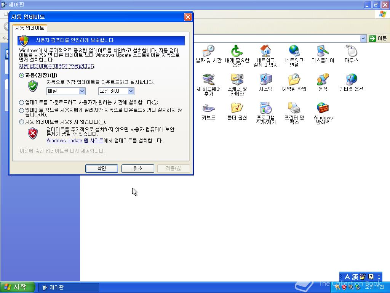
Task: Open the 내게 필요한 옵션 accessibility icon
Action: [x=237, y=56]
